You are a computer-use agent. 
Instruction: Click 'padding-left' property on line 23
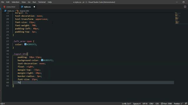23,29
